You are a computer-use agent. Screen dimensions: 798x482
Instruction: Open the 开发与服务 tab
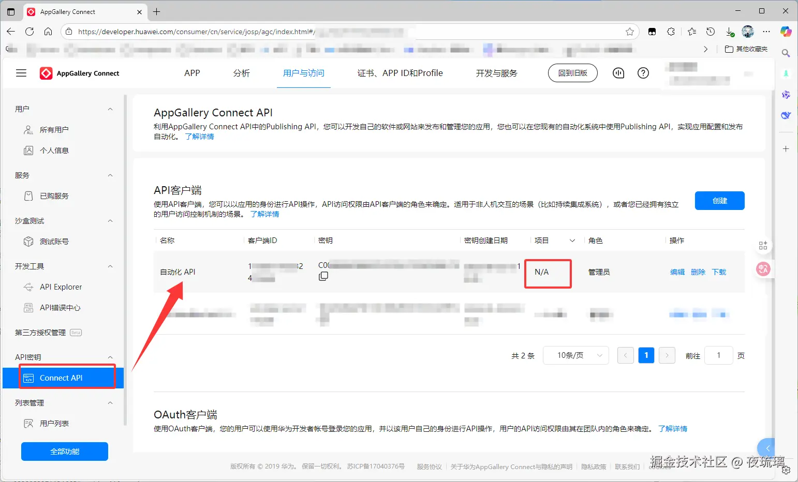497,73
